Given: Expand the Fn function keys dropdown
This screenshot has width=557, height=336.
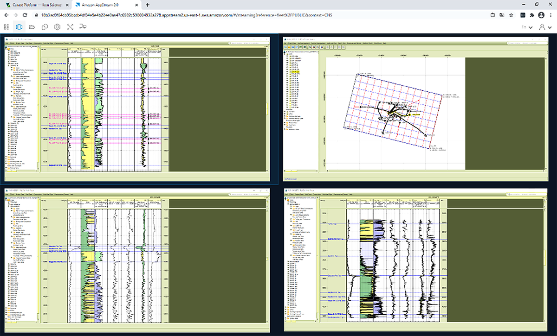Looking at the screenshot, I should (526, 27).
